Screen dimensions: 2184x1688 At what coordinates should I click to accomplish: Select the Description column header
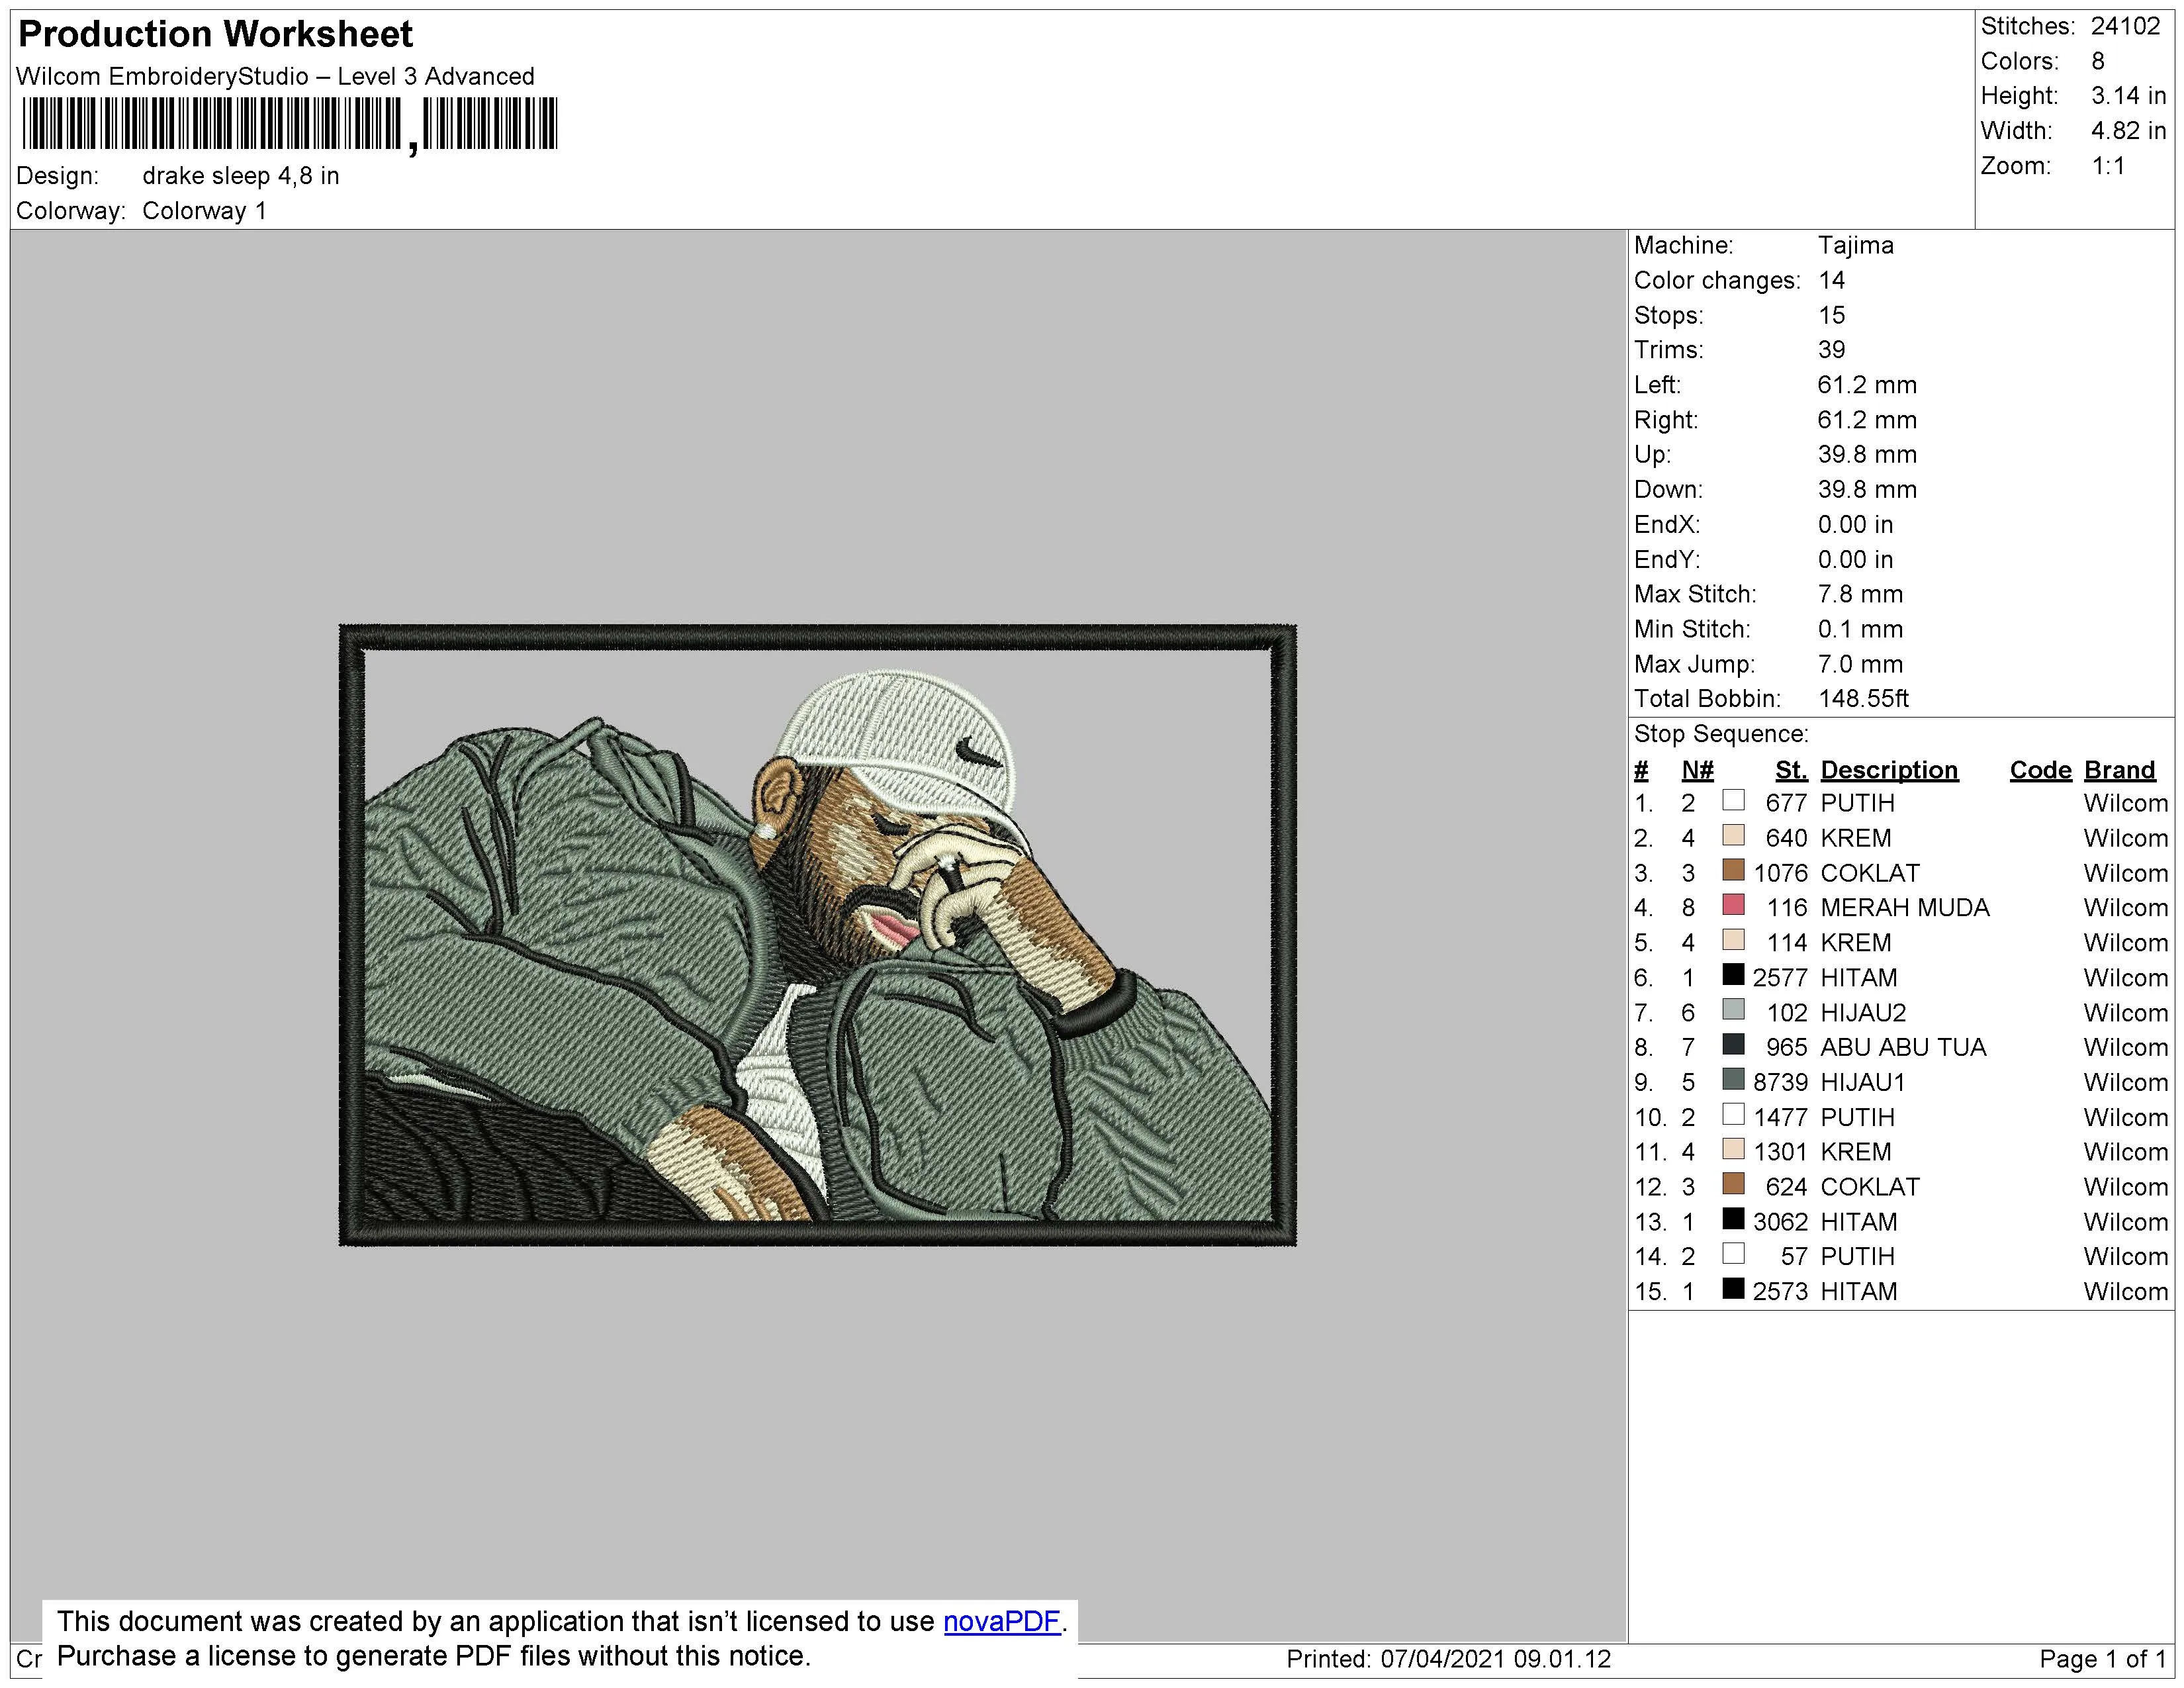[x=1889, y=770]
